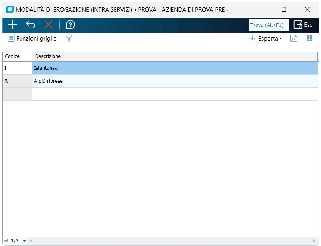Open the chart view icon
321x246 pixels.
tap(294, 38)
